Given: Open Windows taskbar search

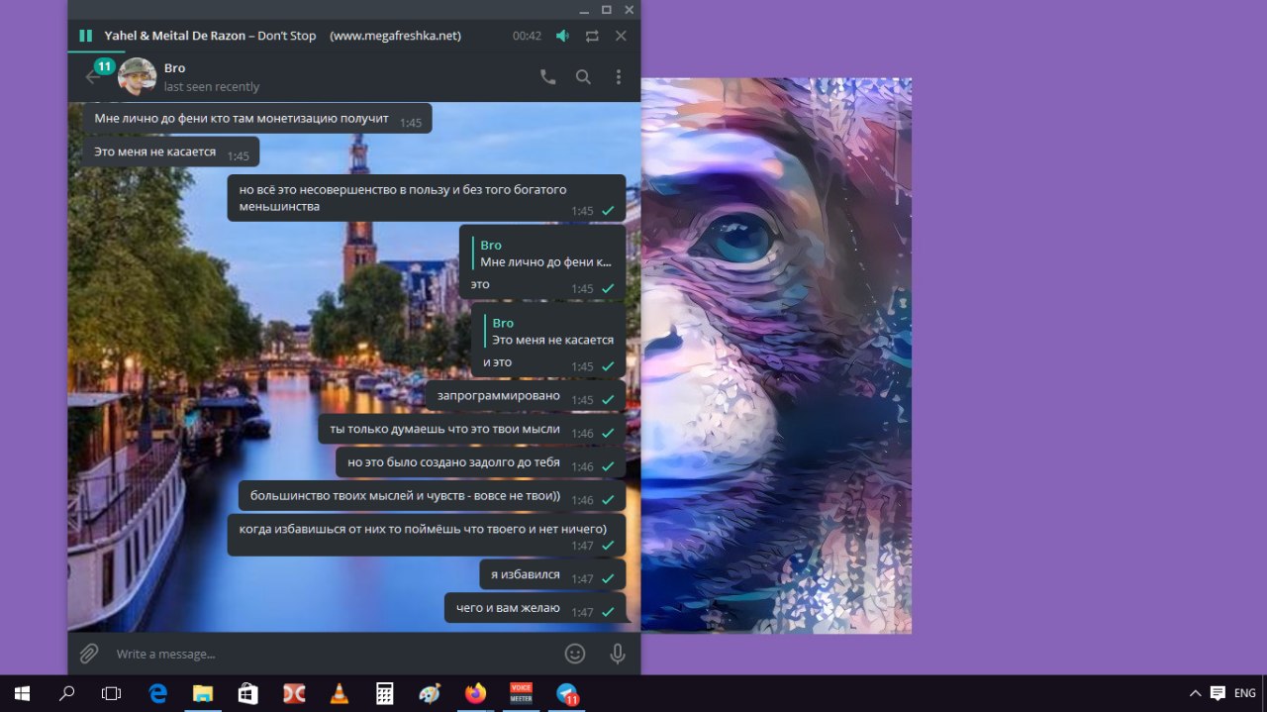Looking at the screenshot, I should tap(66, 693).
